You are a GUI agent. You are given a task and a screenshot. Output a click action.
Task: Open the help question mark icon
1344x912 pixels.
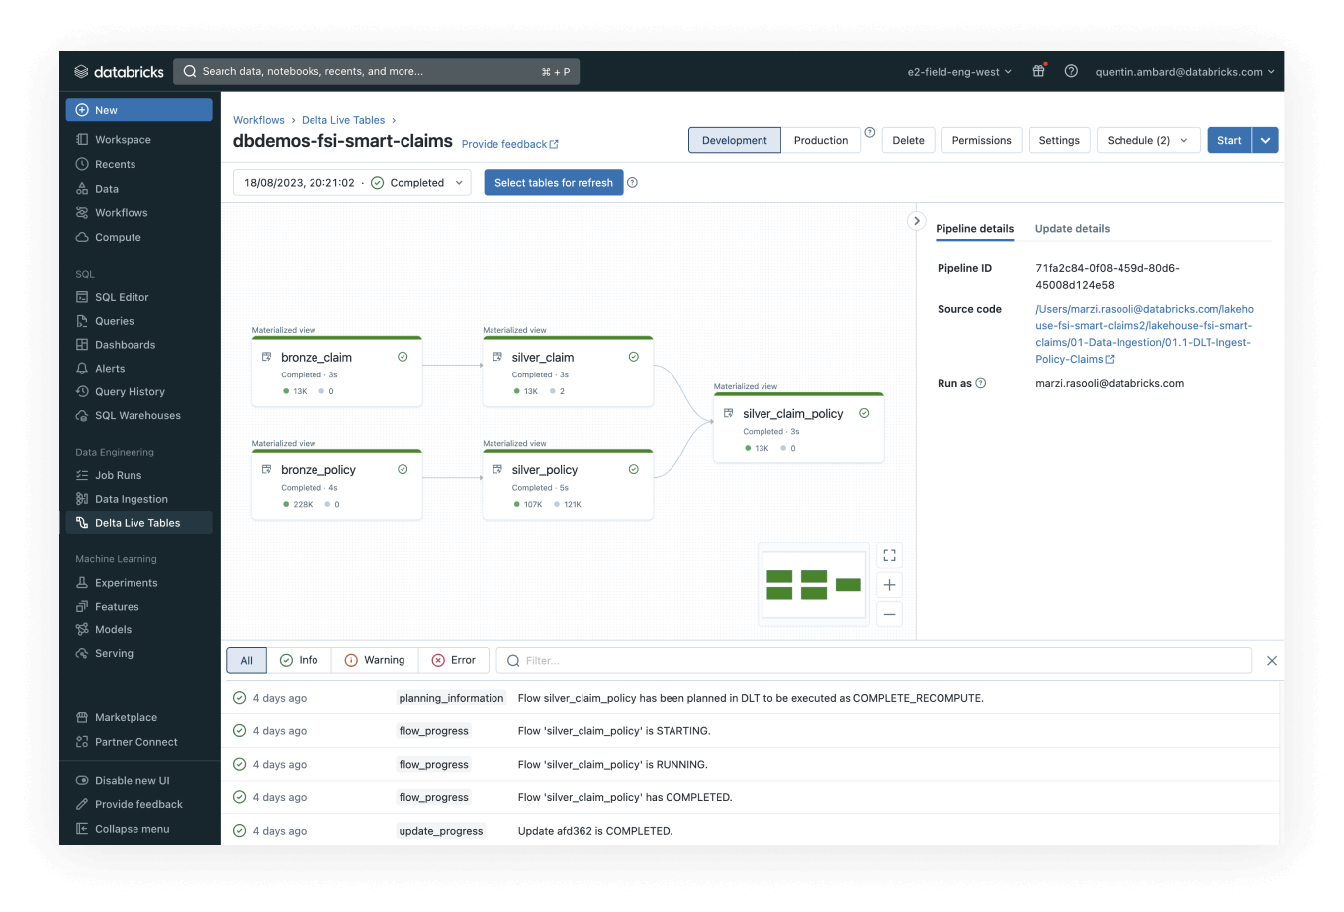coord(1071,71)
